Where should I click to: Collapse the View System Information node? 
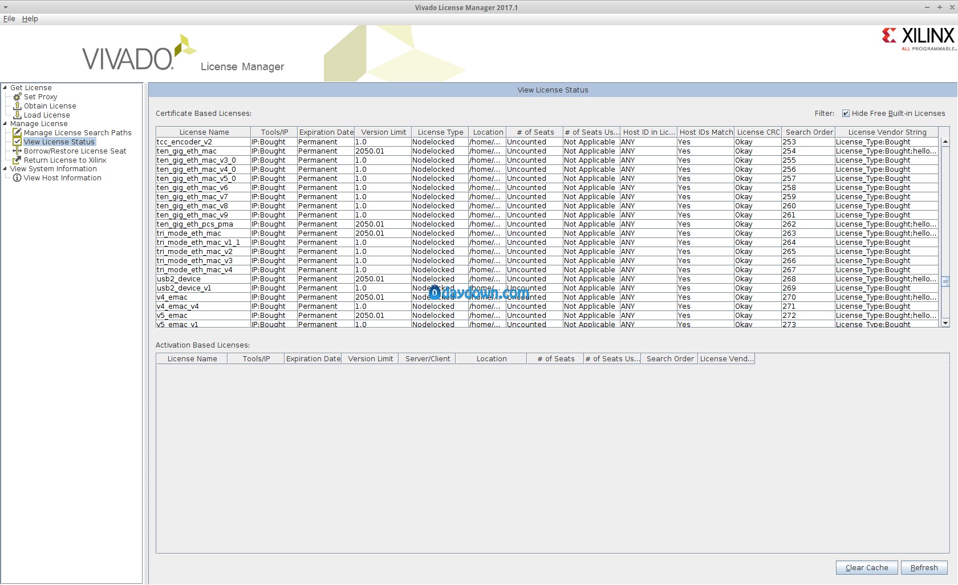coord(5,169)
